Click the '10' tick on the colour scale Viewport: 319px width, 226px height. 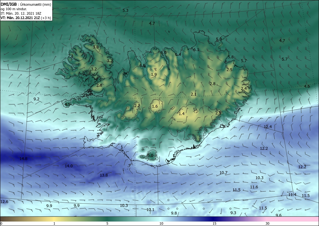pos(161,223)
